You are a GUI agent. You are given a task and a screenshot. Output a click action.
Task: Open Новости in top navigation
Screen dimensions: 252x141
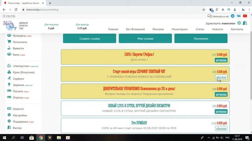point(217,29)
